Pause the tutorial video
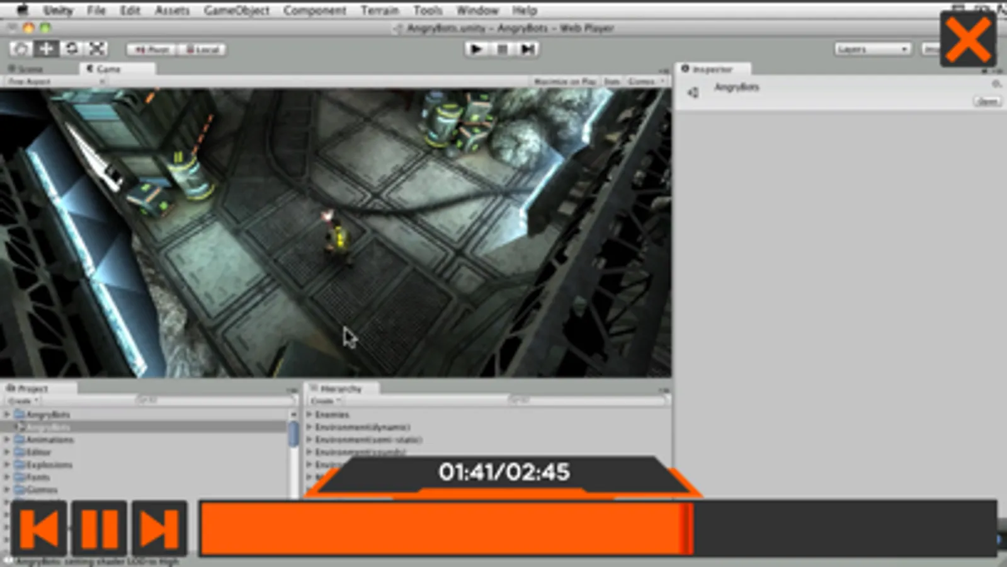This screenshot has width=1007, height=567. (x=100, y=529)
